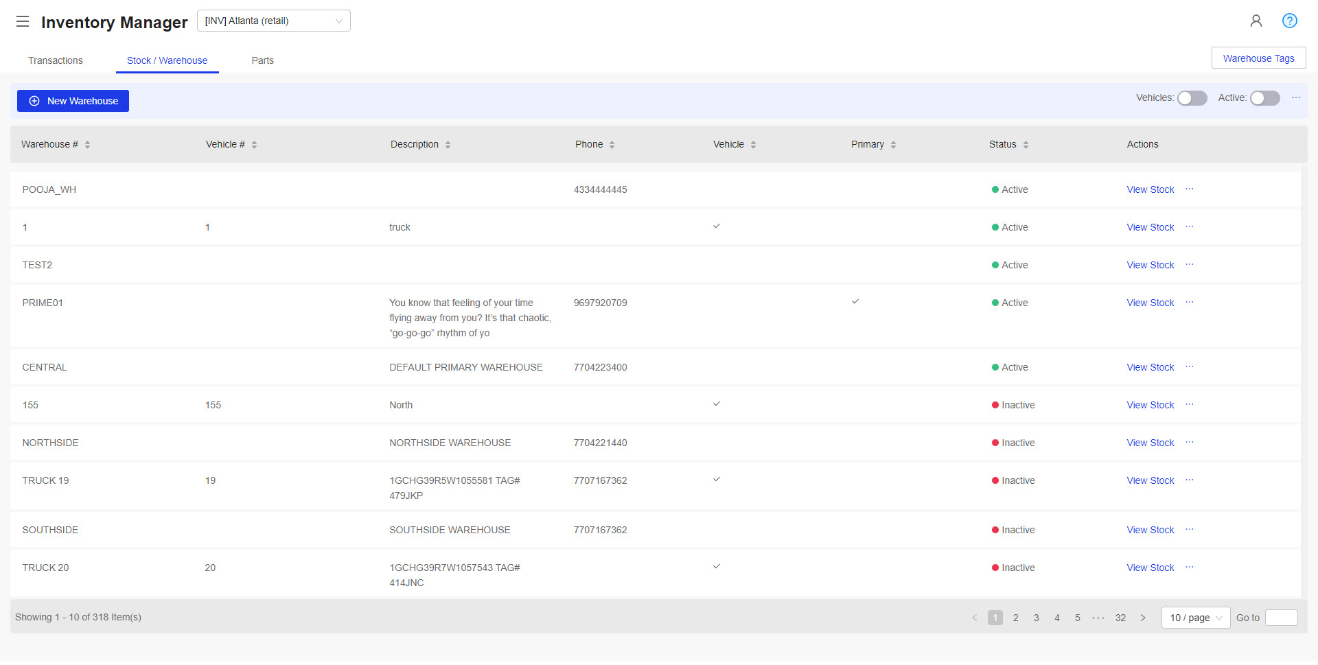This screenshot has height=665, width=1318.
Task: Click the New Warehouse button
Action: pos(73,101)
